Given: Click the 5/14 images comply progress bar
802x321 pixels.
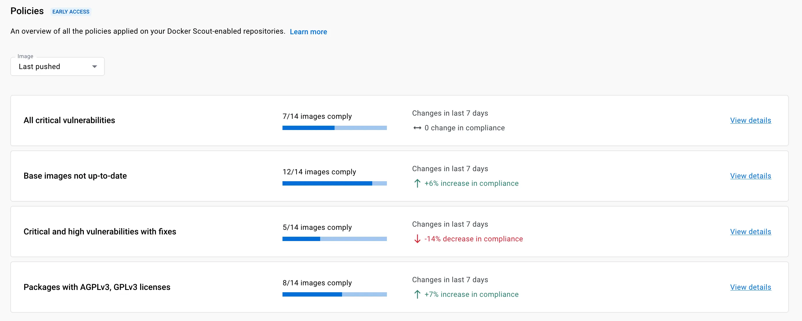Looking at the screenshot, I should [x=334, y=239].
